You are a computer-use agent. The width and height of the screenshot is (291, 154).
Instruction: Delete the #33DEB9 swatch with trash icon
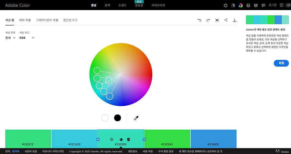click(128, 139)
